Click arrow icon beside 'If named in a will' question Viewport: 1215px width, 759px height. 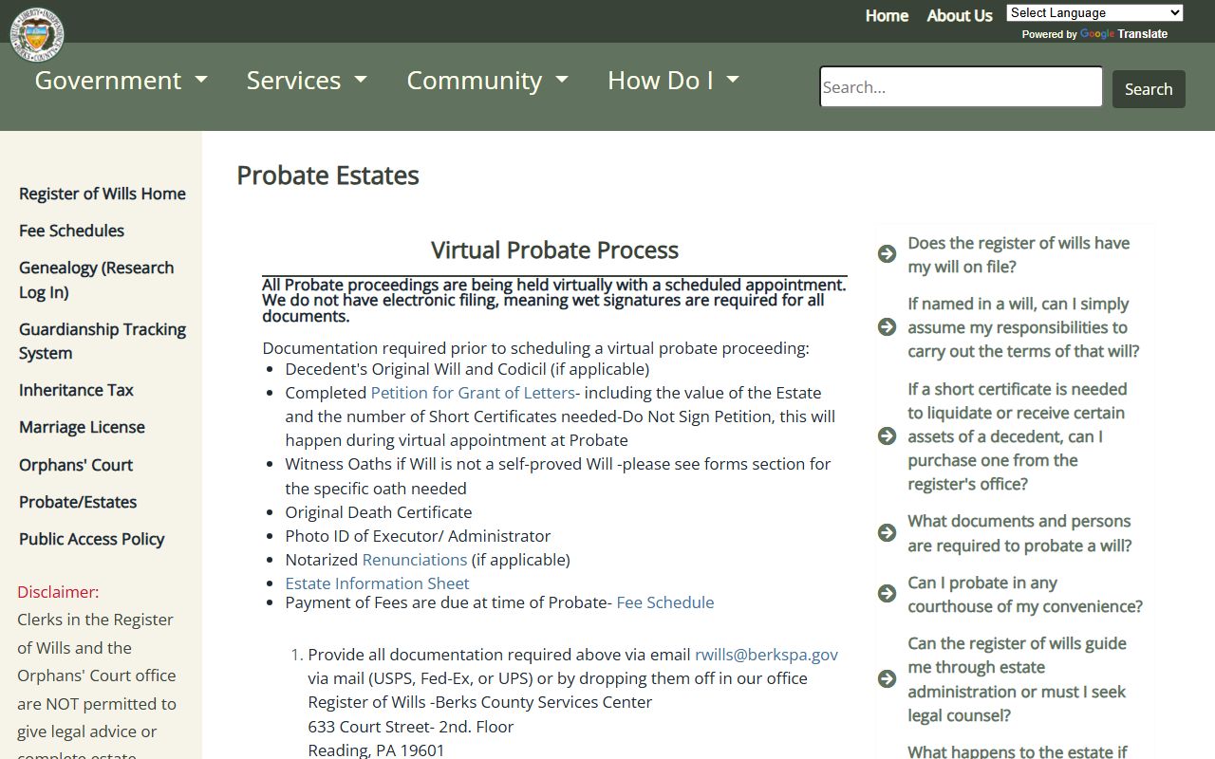pos(887,327)
